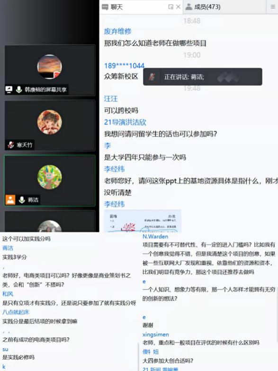Screen dimensions: 278x371
Task: Click the microphone icon beside 韩康榕的屏幕共享
Action: [19, 89]
